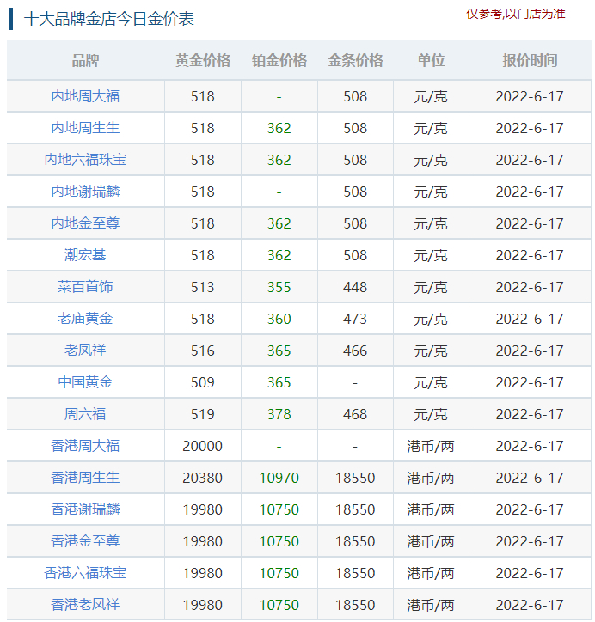
Task: Select gold bar price 466 for 老凤祥
Action: (355, 351)
